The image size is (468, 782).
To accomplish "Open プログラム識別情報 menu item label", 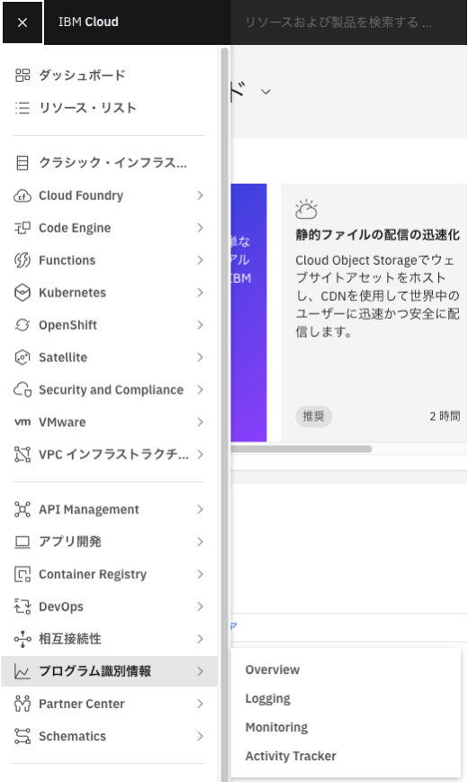I will (x=94, y=671).
